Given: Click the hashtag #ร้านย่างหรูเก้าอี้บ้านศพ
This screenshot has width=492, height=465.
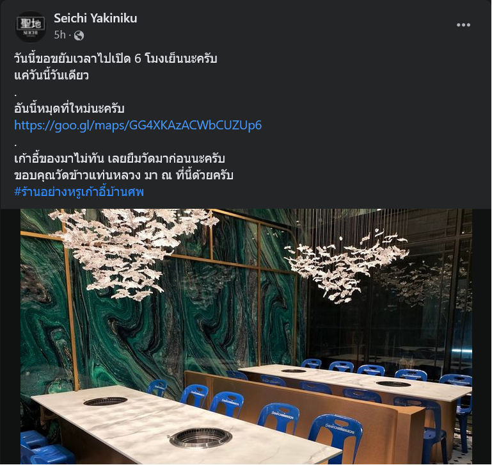Looking at the screenshot, I should click(79, 192).
